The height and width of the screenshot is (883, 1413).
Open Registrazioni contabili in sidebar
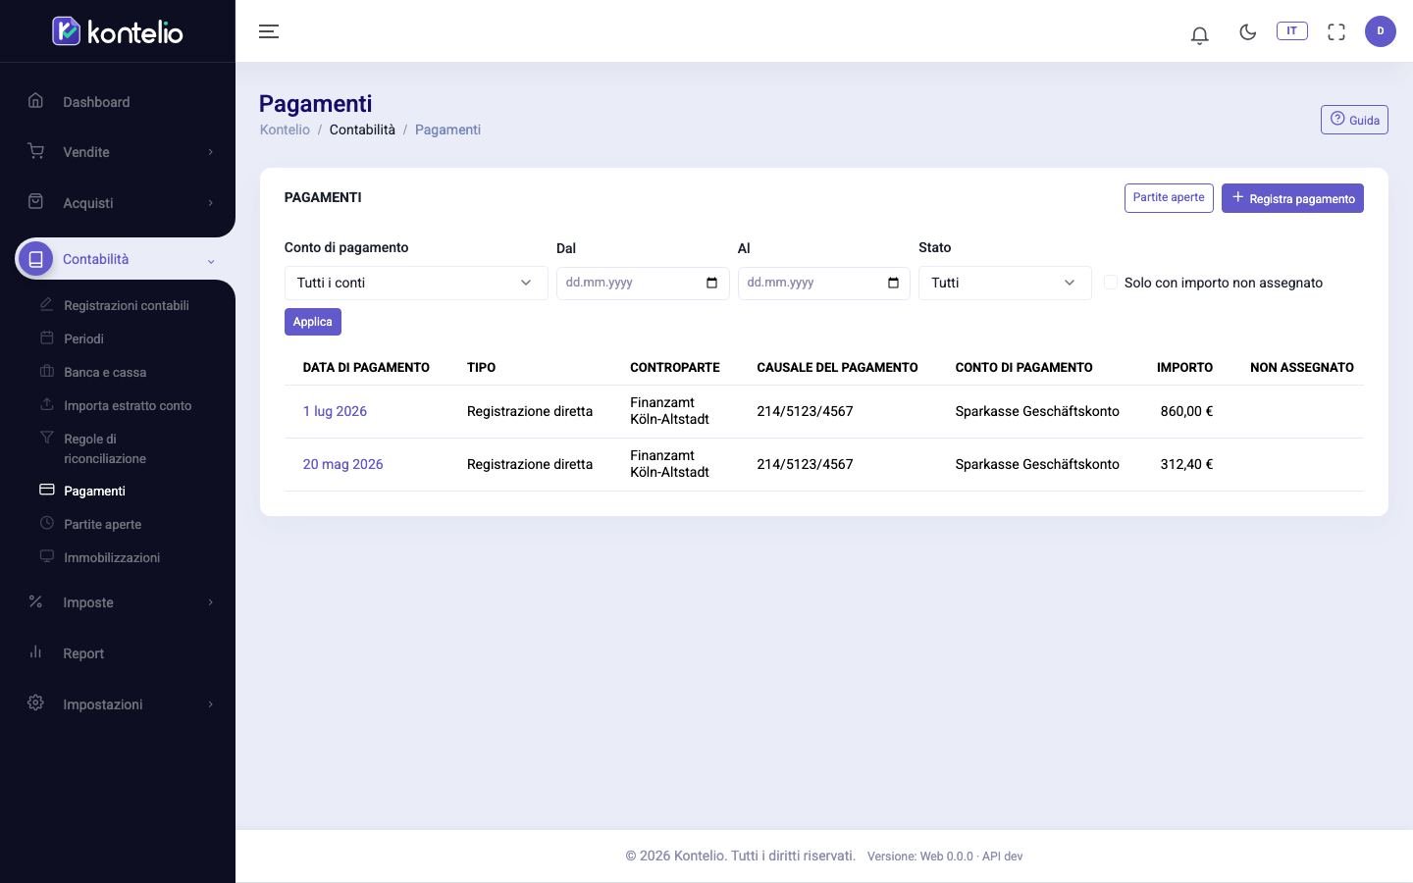(127, 305)
